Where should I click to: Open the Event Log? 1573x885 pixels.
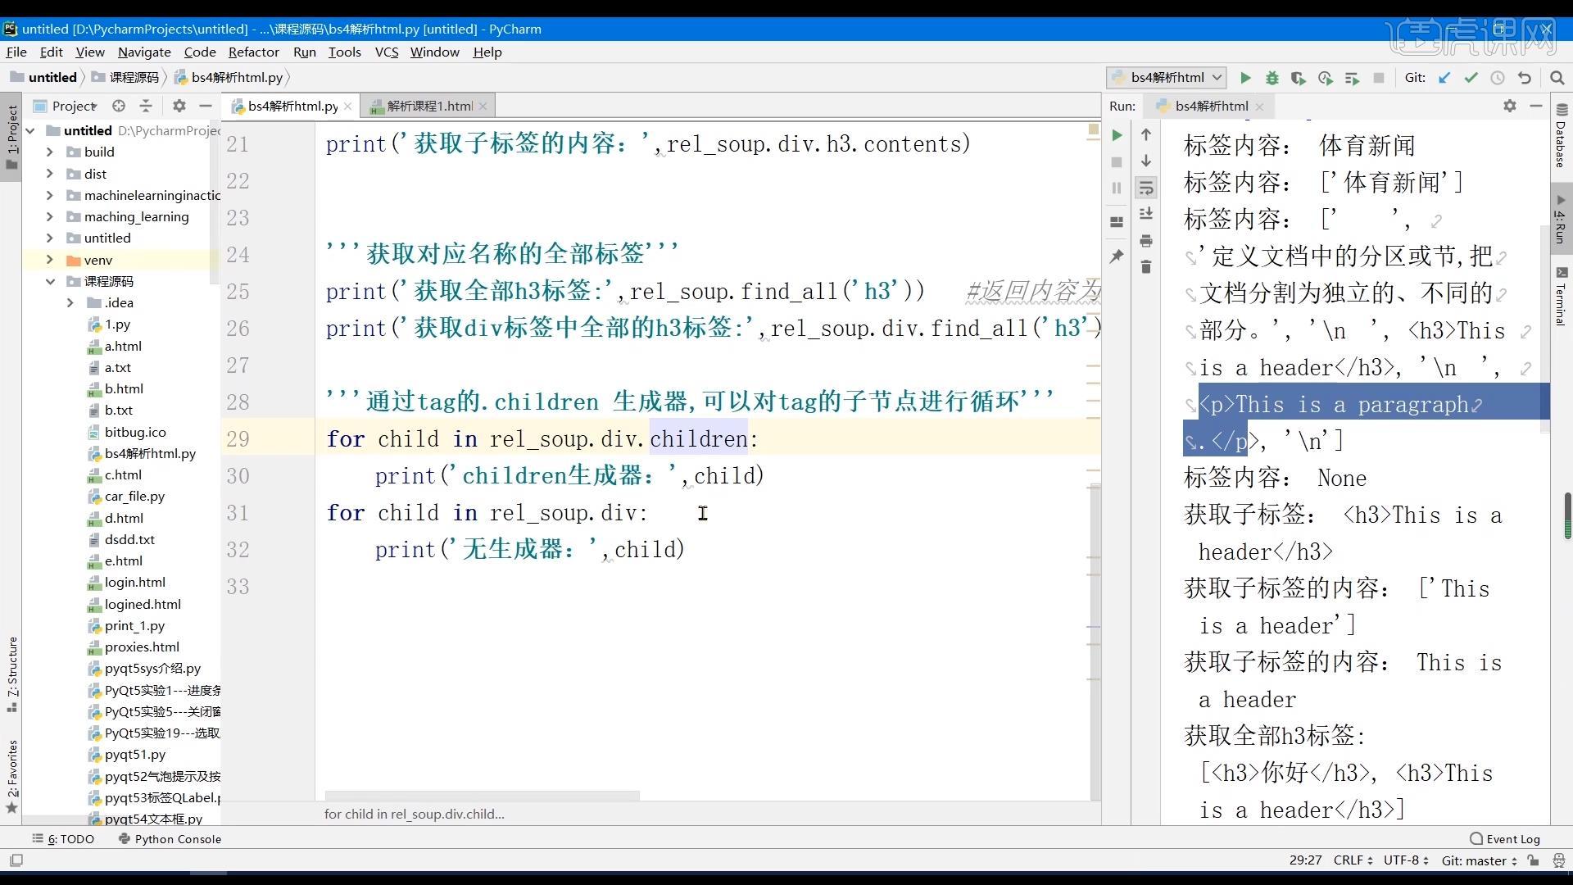[x=1505, y=838]
